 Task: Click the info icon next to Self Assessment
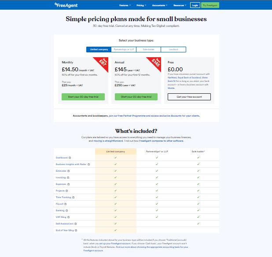pos(75,224)
